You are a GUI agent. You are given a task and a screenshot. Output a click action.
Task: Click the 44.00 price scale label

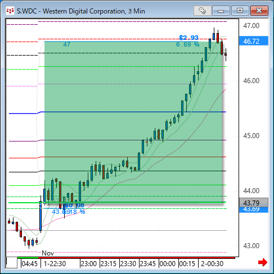pos(251,191)
